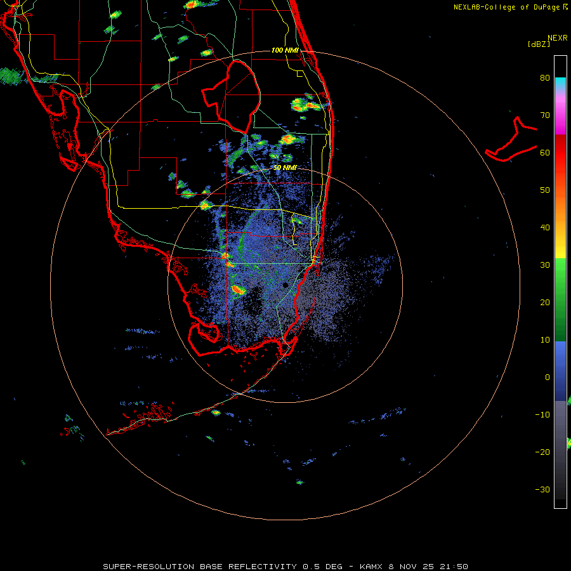Click the 60 value on the dBZ scale
The width and height of the screenshot is (571, 571).
pos(545,153)
